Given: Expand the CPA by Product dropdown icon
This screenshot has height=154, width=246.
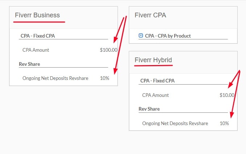Looking at the screenshot, I should coord(141,36).
